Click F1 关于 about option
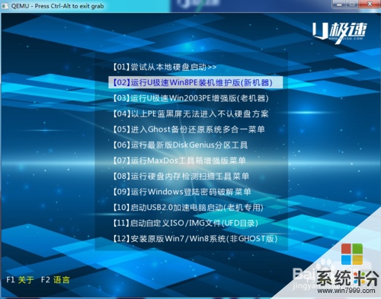Viewport: 381px width, 299px height. tap(20, 280)
